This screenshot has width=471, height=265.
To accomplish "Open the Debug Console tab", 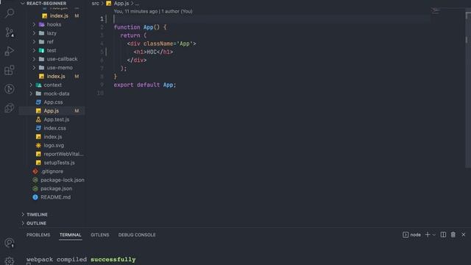I will [x=137, y=235].
